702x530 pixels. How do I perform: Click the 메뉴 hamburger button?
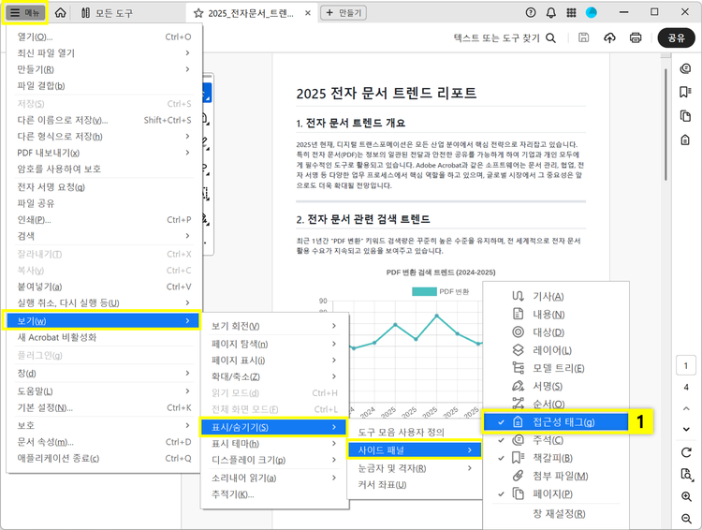(25, 12)
